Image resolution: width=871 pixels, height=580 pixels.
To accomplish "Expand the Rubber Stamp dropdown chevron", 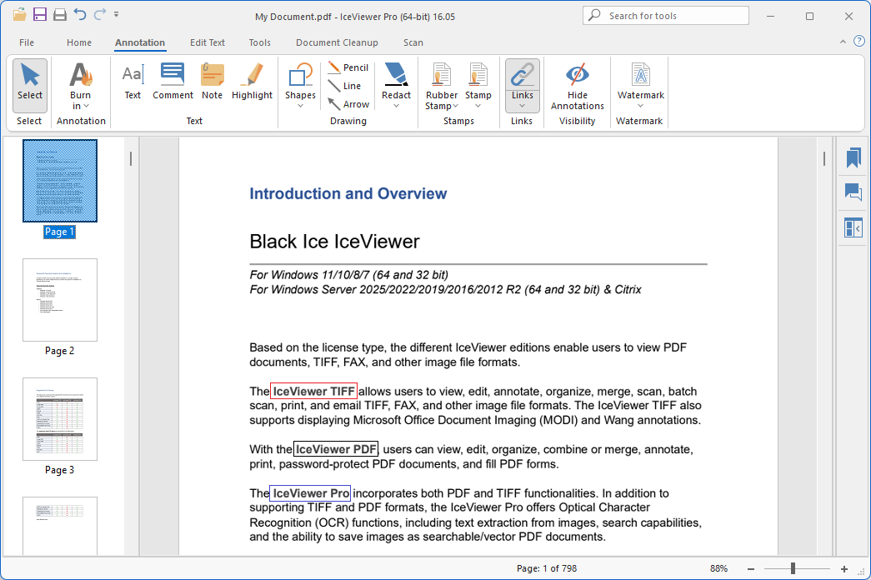I will coord(455,106).
